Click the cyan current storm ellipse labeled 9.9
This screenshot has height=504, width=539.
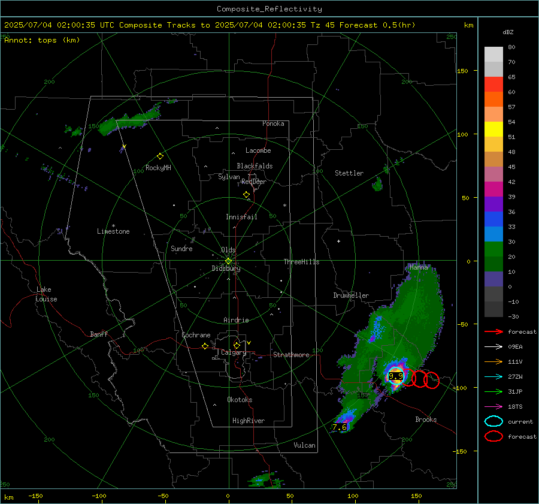(x=396, y=376)
